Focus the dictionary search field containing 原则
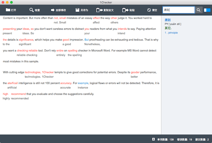The width and height of the screenshot is (212, 143). (179, 10)
